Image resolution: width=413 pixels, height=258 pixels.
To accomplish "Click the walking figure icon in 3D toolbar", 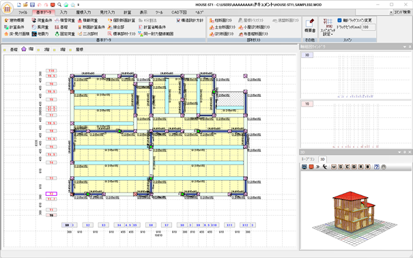I will (x=324, y=167).
